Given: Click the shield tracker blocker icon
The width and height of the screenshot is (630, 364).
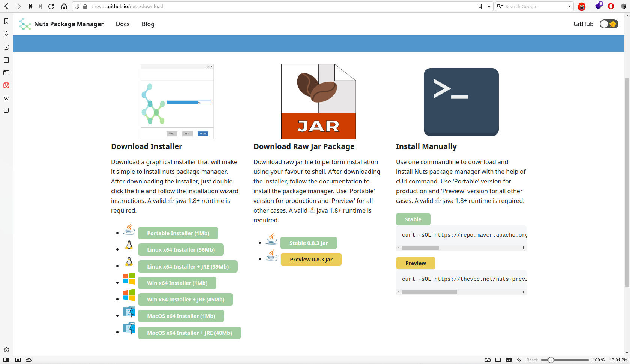Looking at the screenshot, I should [x=77, y=6].
